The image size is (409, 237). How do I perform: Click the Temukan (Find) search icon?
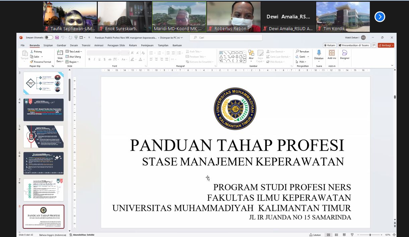[x=297, y=52]
